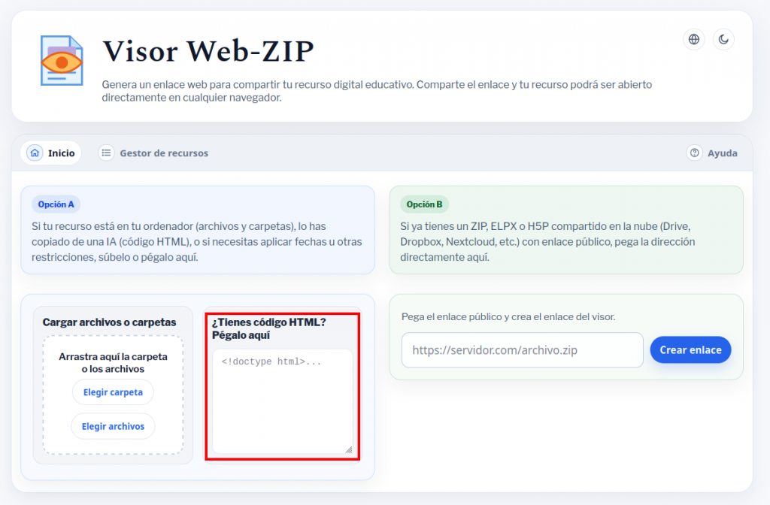Switch to the Inicio tab label

coord(62,153)
